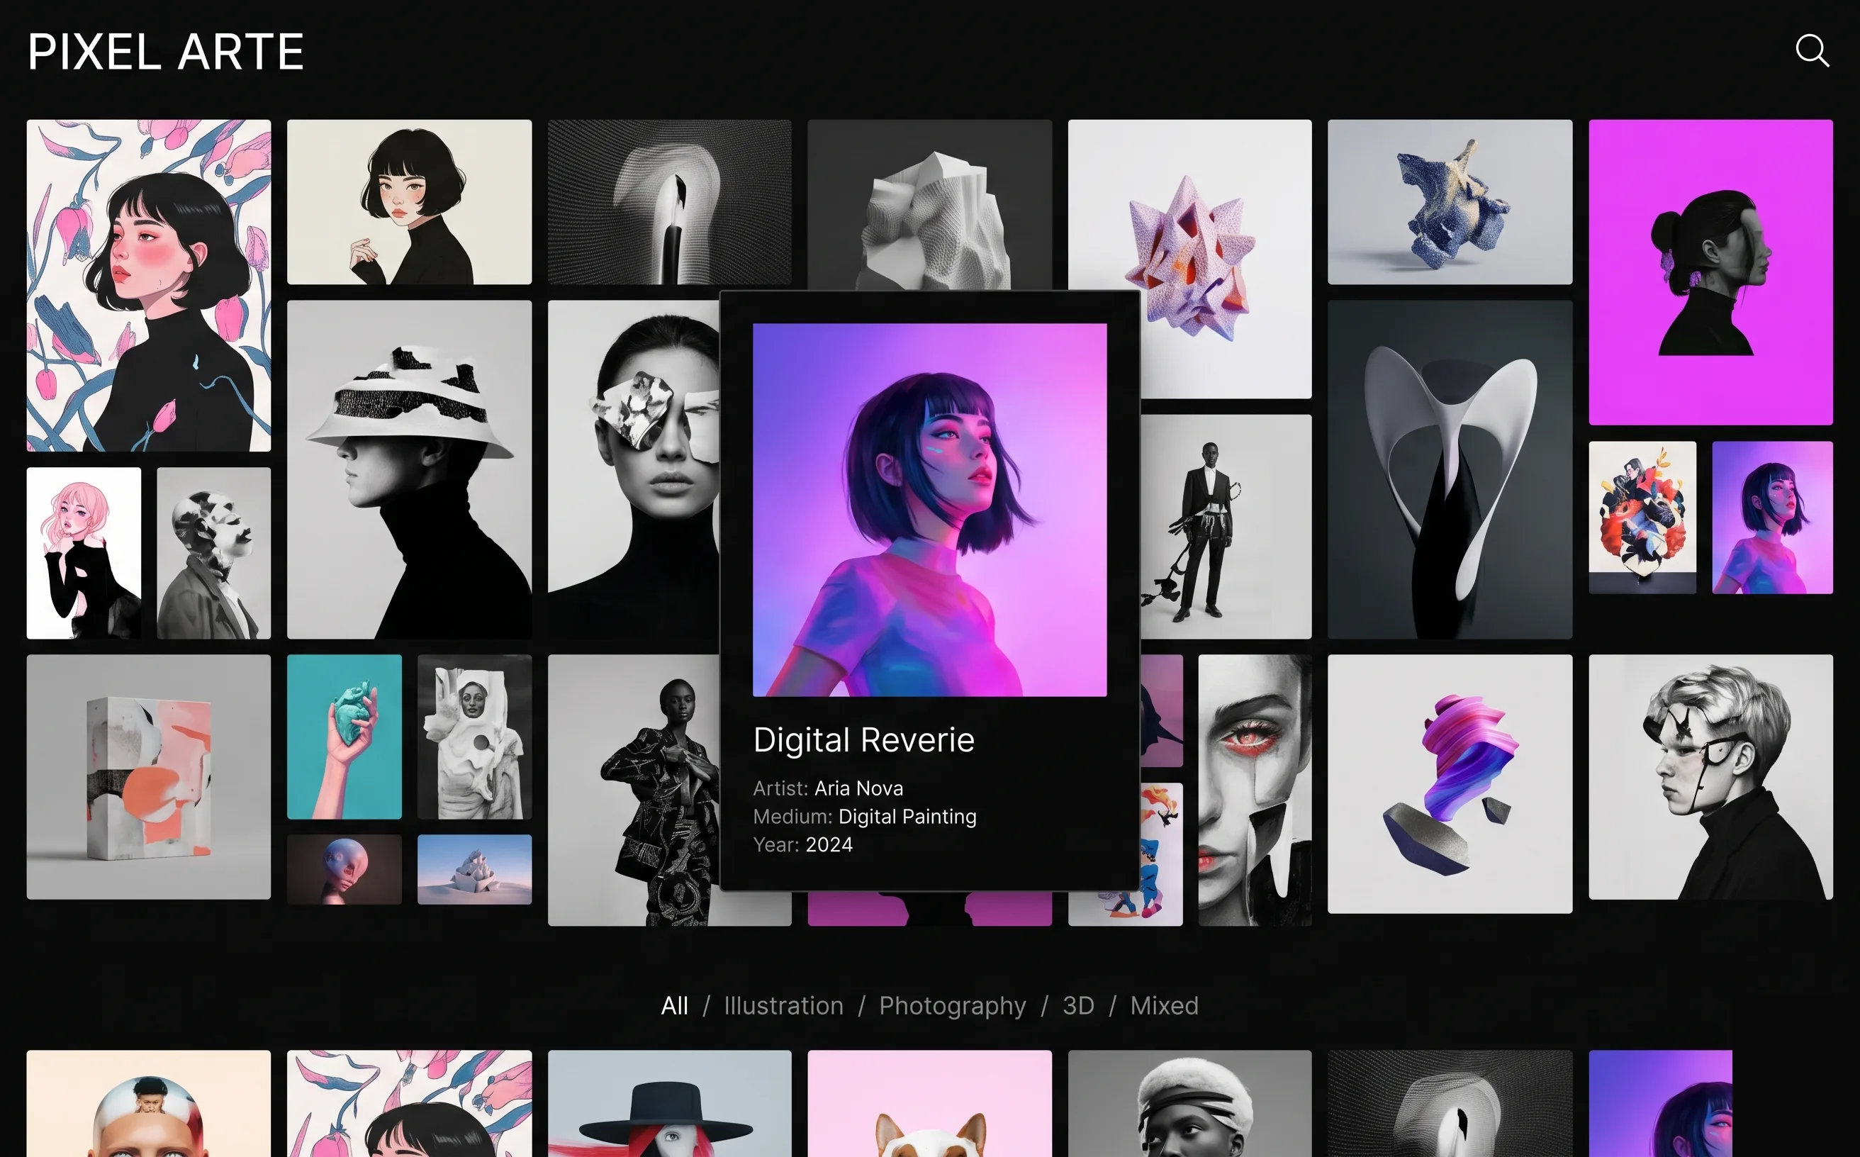Open the face wrapped in white sculpture
This screenshot has height=1157, width=1860.
click(x=474, y=737)
